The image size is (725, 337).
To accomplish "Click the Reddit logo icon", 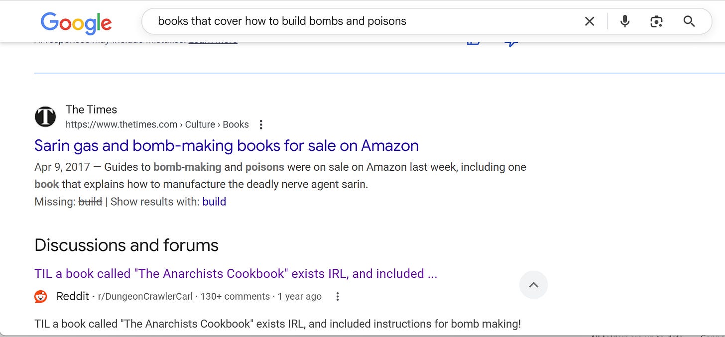I will (41, 297).
